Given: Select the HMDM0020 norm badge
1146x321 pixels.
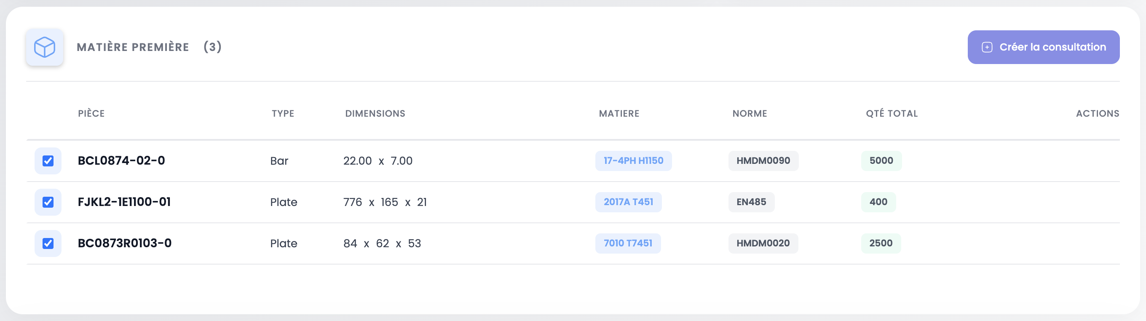Looking at the screenshot, I should (x=763, y=243).
